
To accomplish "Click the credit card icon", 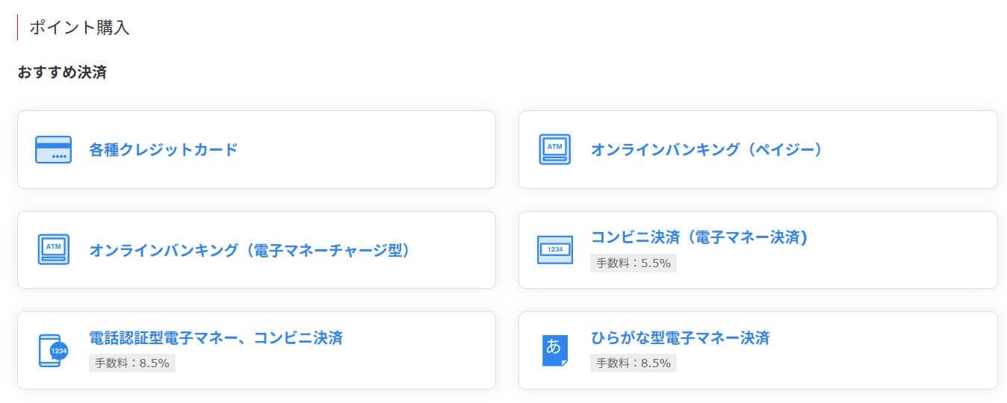I will click(53, 149).
